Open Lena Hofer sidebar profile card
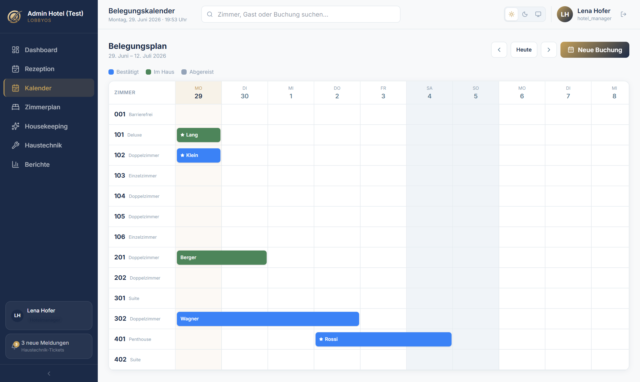The image size is (640, 382). point(49,316)
